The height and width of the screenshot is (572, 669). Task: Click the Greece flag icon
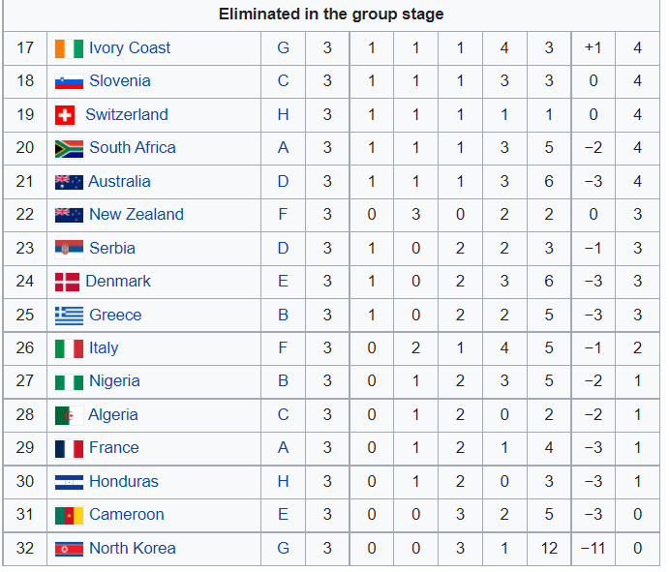click(69, 316)
